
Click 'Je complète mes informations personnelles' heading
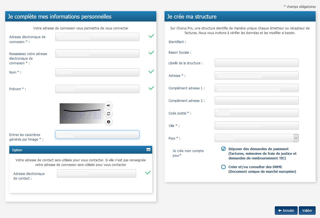60,17
